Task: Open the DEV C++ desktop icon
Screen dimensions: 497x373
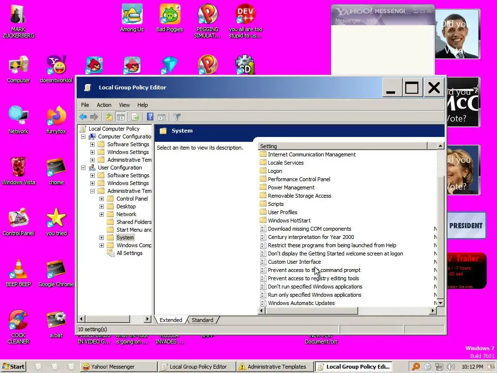Action: pos(245,21)
